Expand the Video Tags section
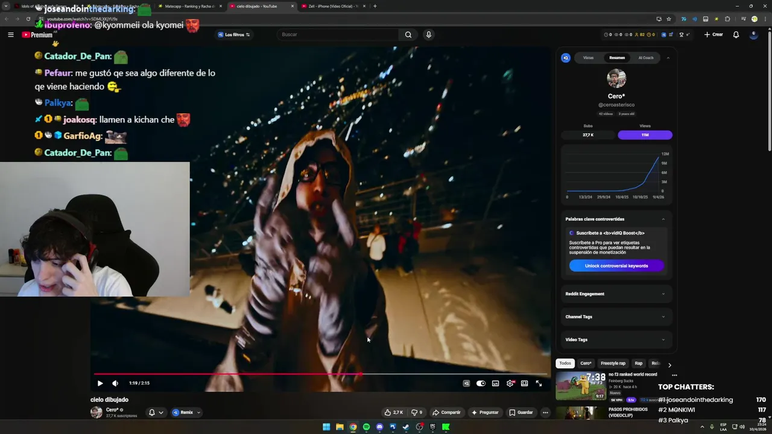 pos(615,340)
